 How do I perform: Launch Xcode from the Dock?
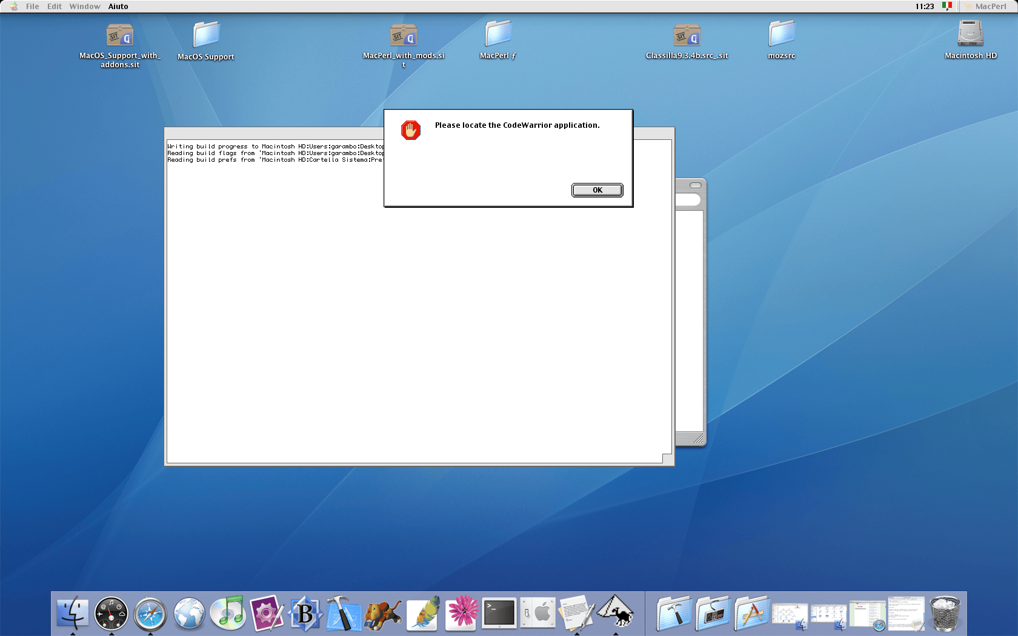coord(344,613)
